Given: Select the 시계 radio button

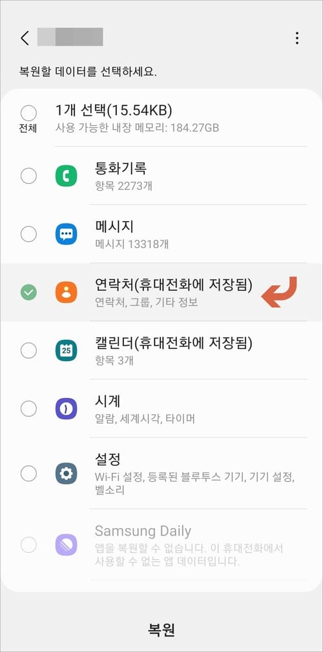Looking at the screenshot, I should (x=28, y=409).
